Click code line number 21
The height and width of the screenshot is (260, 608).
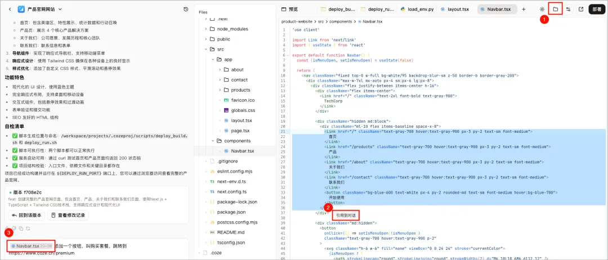pyautogui.click(x=283, y=131)
